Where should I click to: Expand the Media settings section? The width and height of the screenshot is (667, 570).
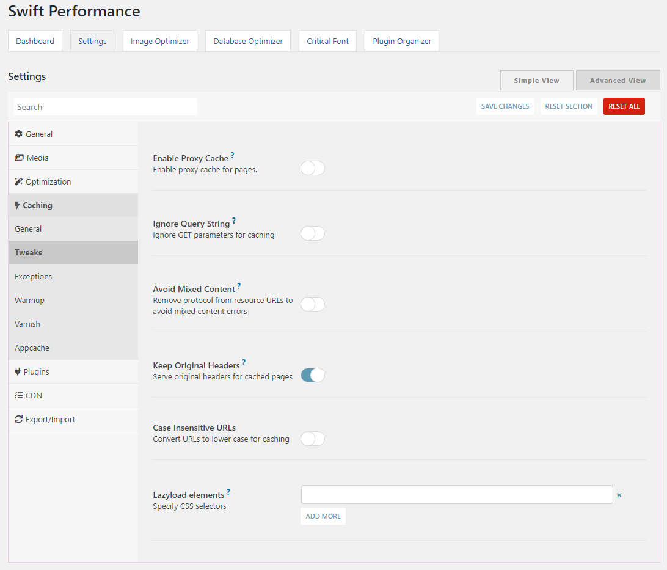73,158
